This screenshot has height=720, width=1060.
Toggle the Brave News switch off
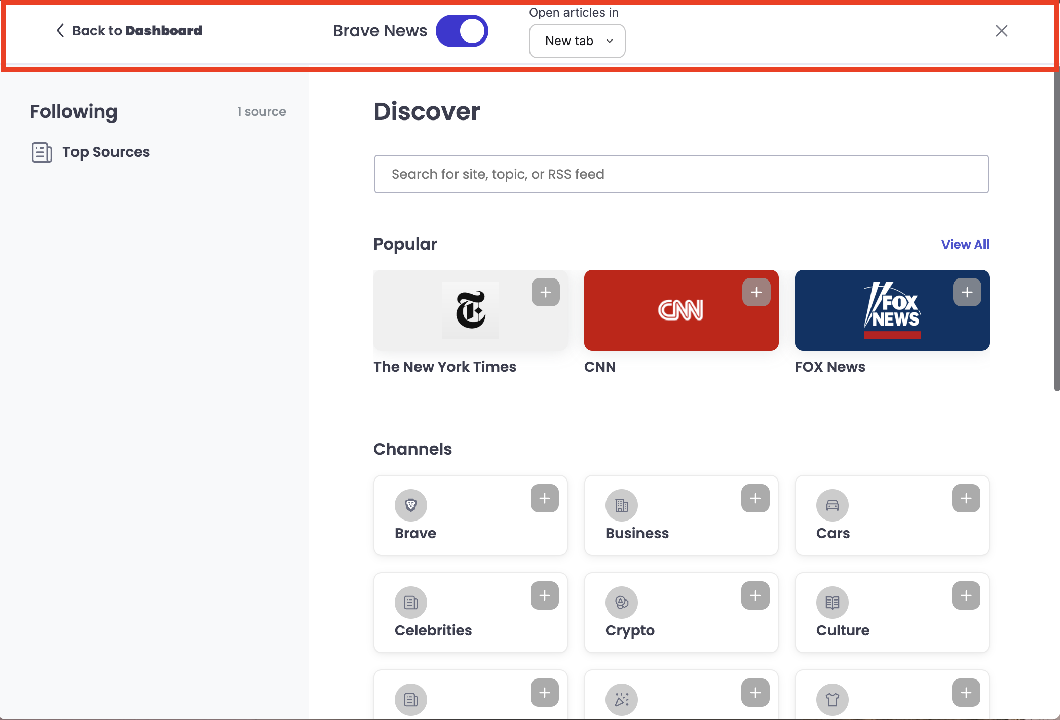point(462,31)
